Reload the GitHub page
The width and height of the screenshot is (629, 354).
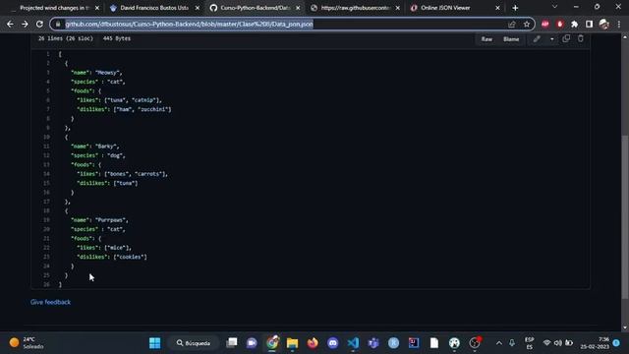pos(39,24)
